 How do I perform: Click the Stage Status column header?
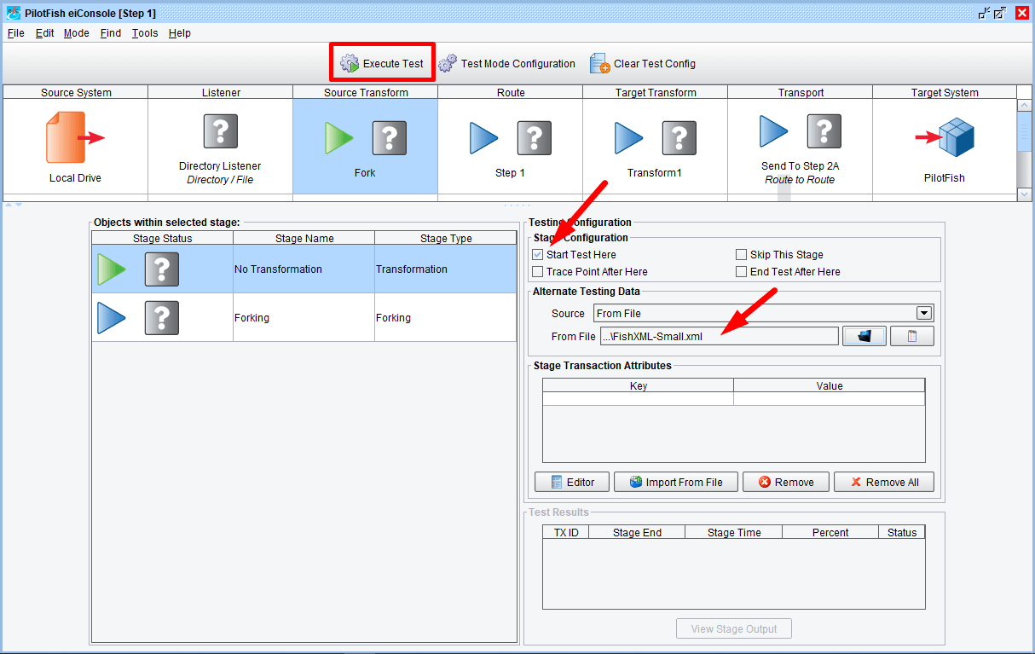click(x=162, y=238)
